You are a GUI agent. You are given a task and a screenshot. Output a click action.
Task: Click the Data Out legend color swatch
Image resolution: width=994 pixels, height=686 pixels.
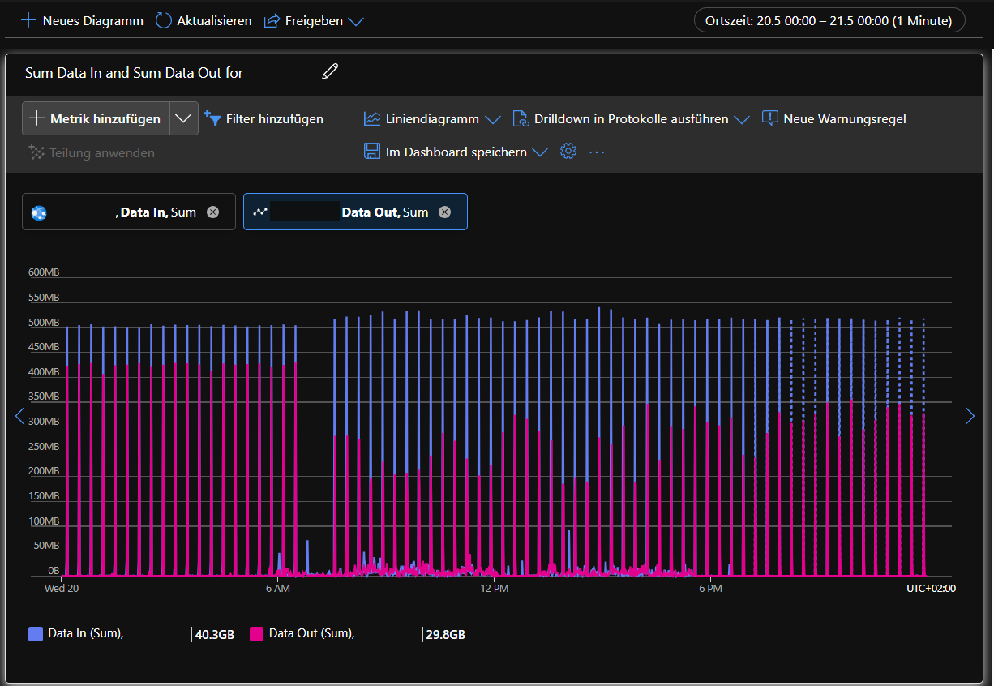(x=257, y=634)
